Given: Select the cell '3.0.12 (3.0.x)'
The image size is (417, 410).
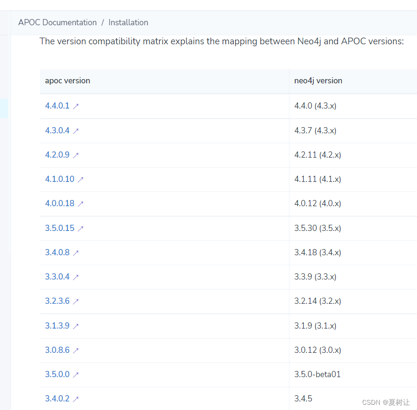Looking at the screenshot, I should pyautogui.click(x=353, y=350).
